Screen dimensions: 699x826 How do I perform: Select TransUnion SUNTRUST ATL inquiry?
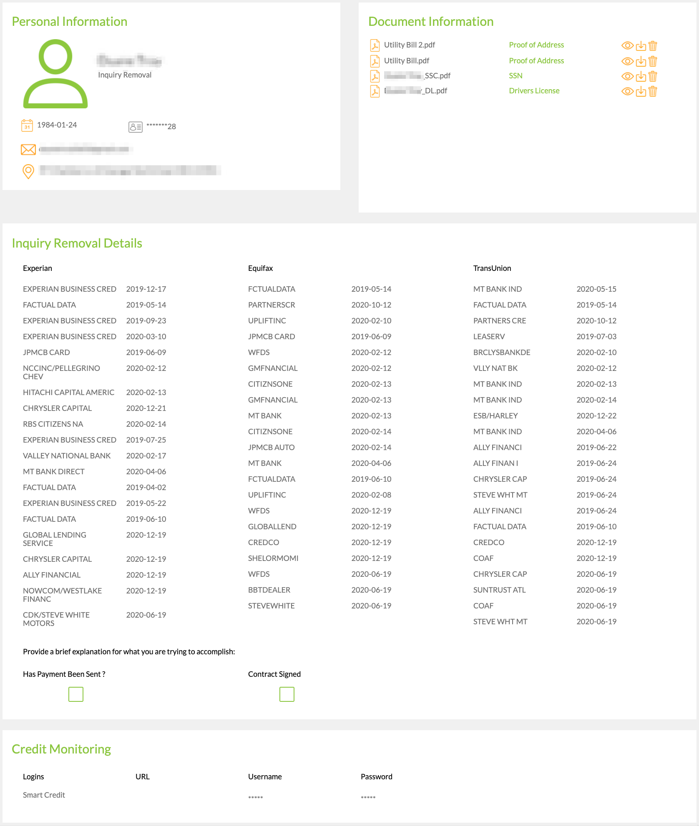[x=499, y=590]
